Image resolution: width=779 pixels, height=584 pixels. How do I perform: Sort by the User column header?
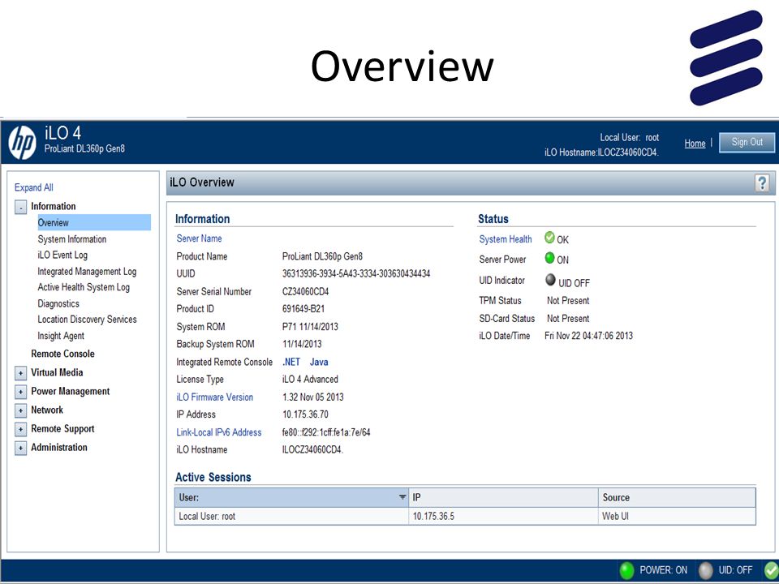pyautogui.click(x=291, y=497)
